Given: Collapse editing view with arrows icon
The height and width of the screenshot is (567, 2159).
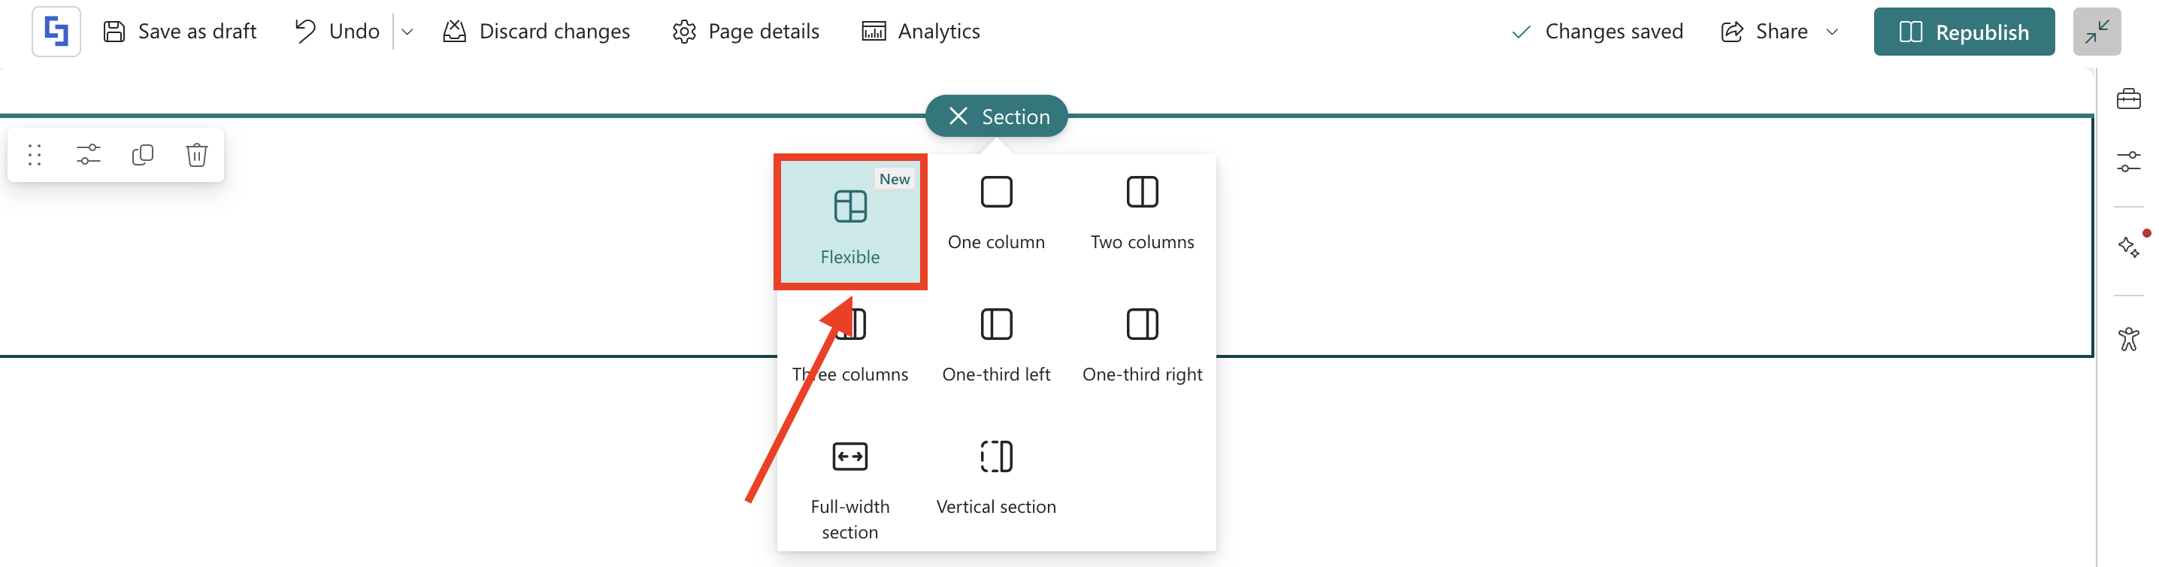Looking at the screenshot, I should (x=2096, y=32).
